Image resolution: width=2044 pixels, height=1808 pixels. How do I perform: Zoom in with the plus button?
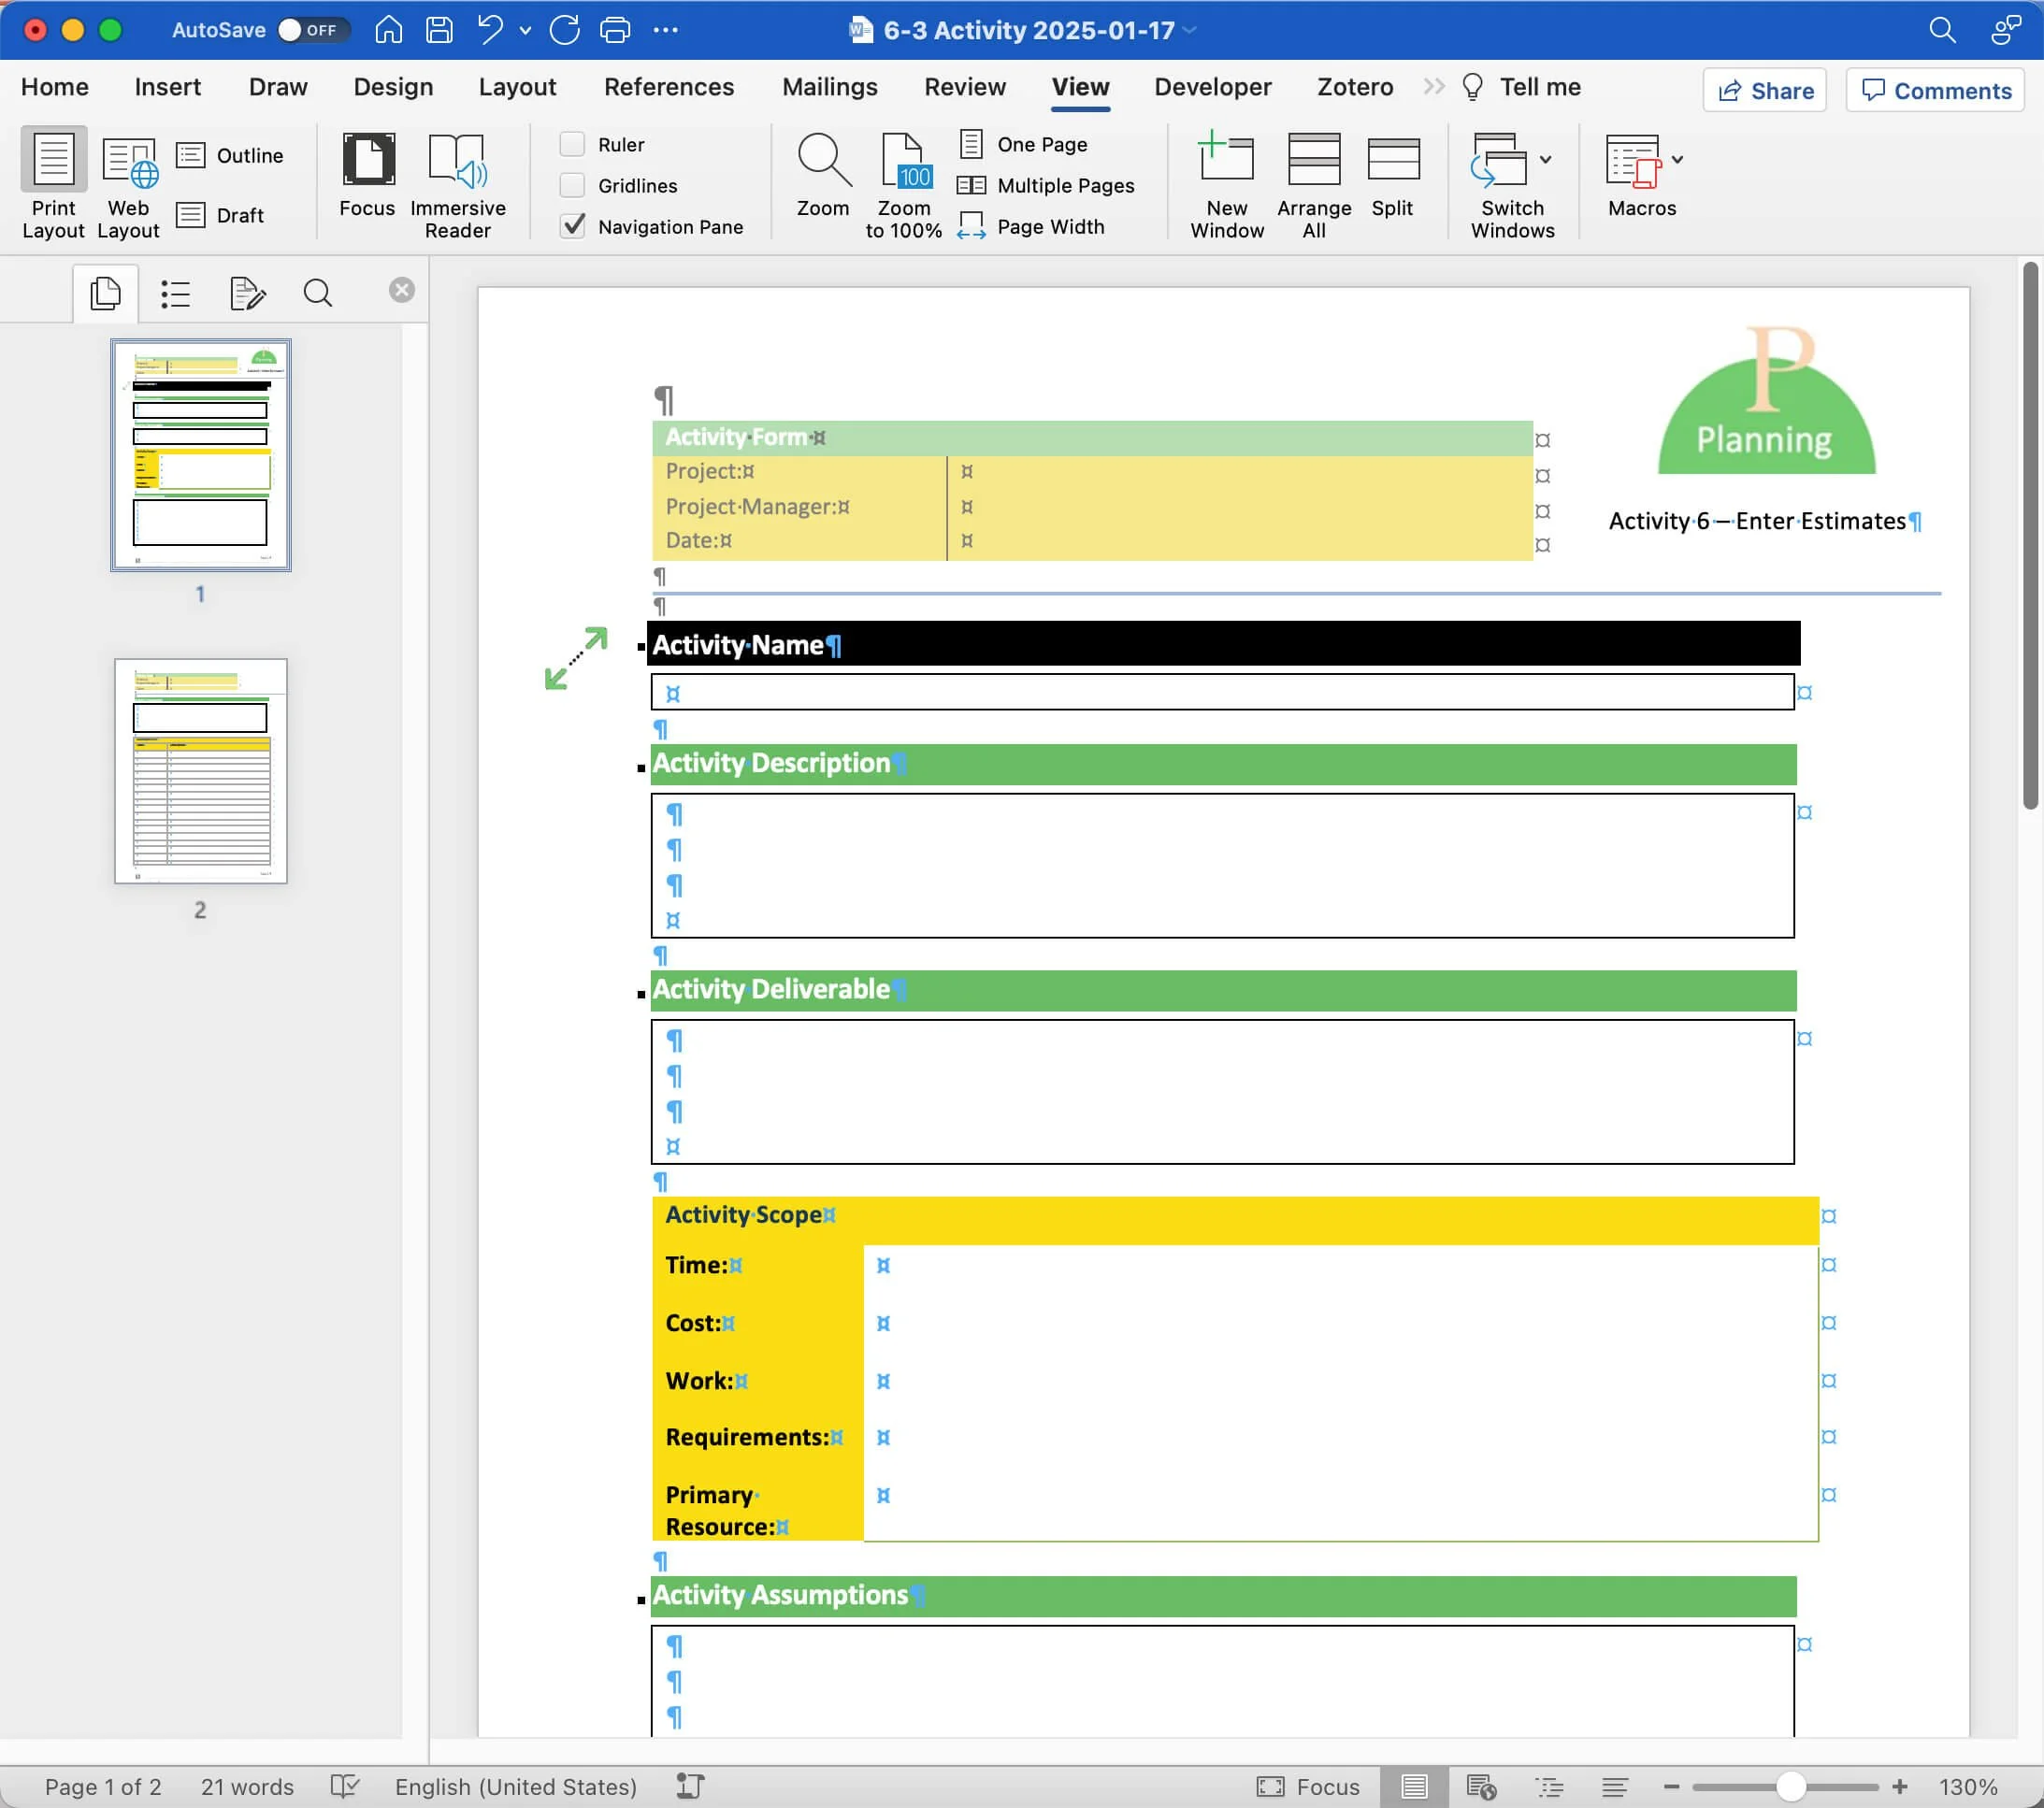tap(1900, 1787)
